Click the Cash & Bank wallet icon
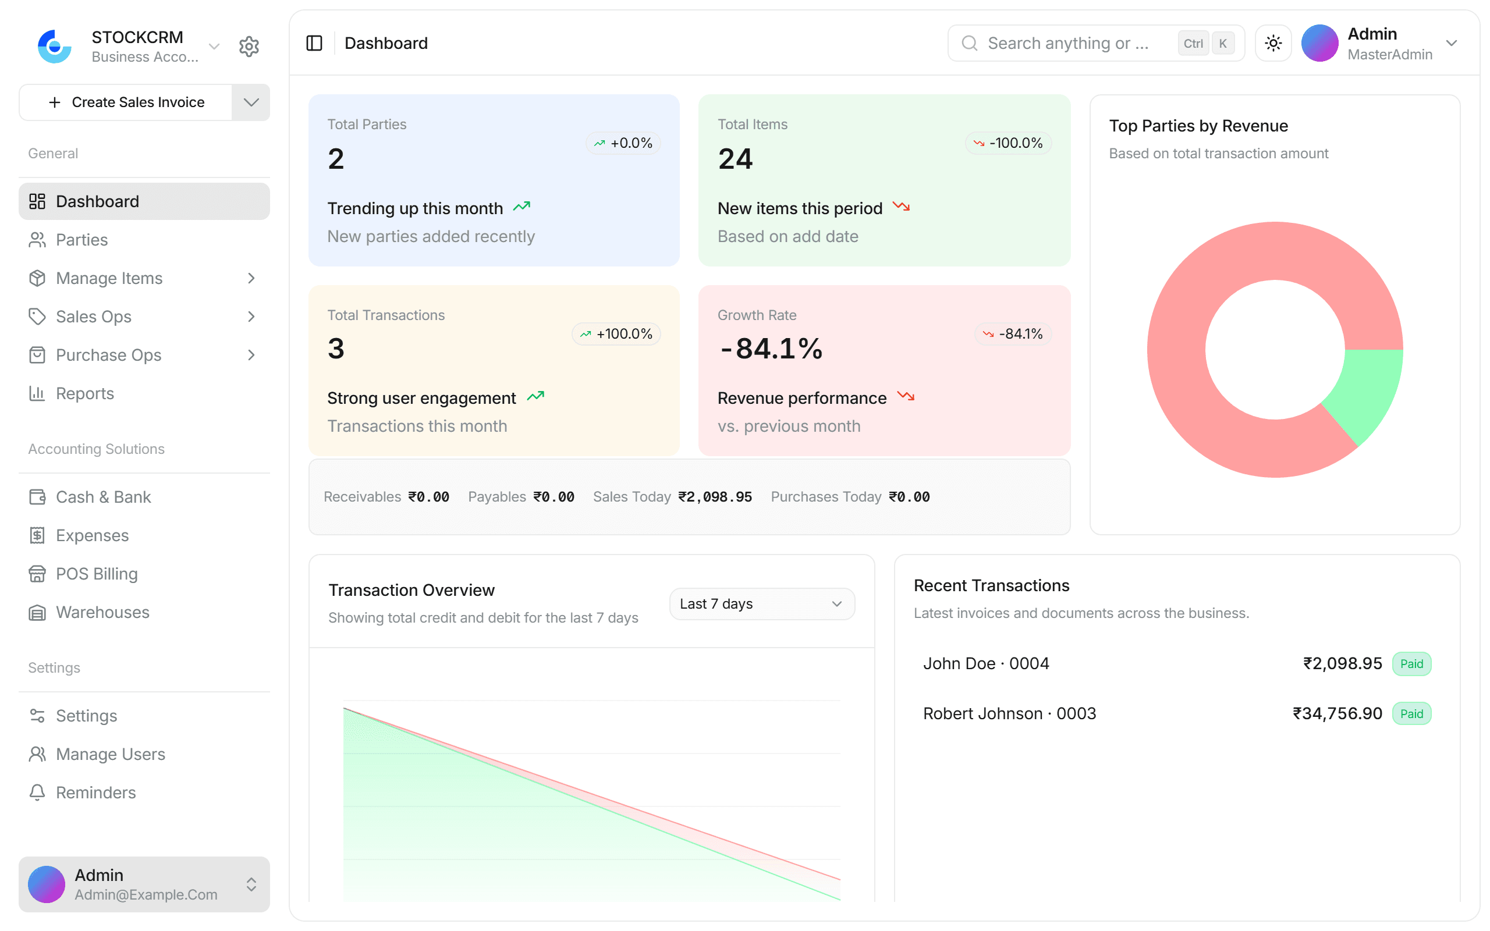This screenshot has width=1490, height=931. pos(37,497)
